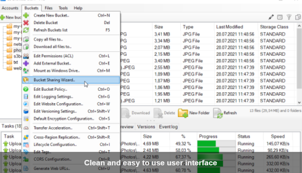Switch to the Event log tab
This screenshot has width=302, height=173.
(168, 127)
